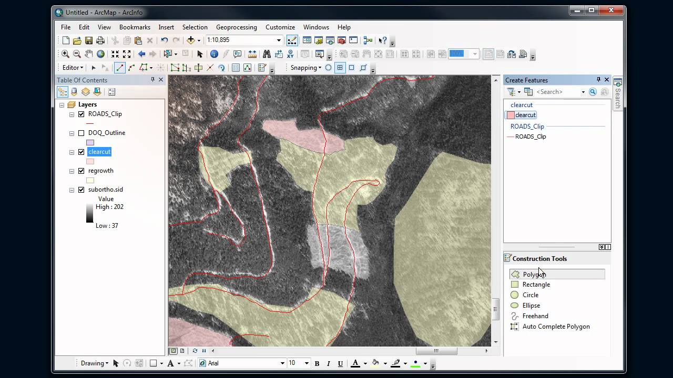Image resolution: width=673 pixels, height=378 pixels.
Task: Toggle Vertex Snapping square button
Action: [352, 68]
